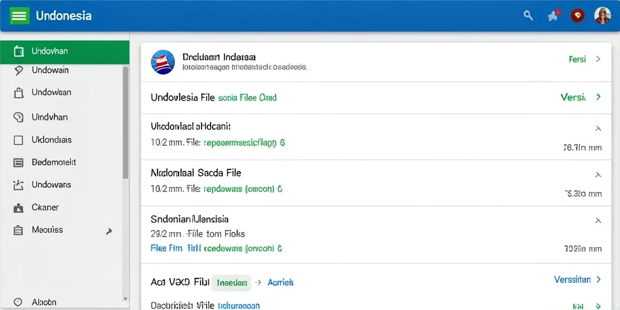Click the circular icon beside Undvhan
620x310 pixels.
(19, 117)
